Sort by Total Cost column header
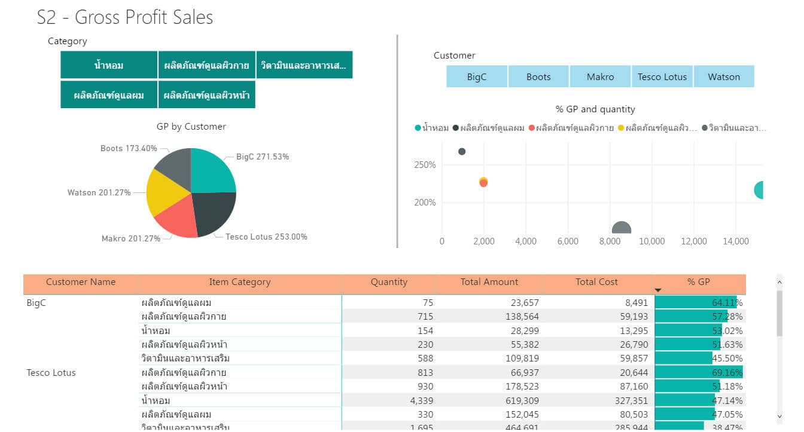The height and width of the screenshot is (432, 804). tap(597, 282)
